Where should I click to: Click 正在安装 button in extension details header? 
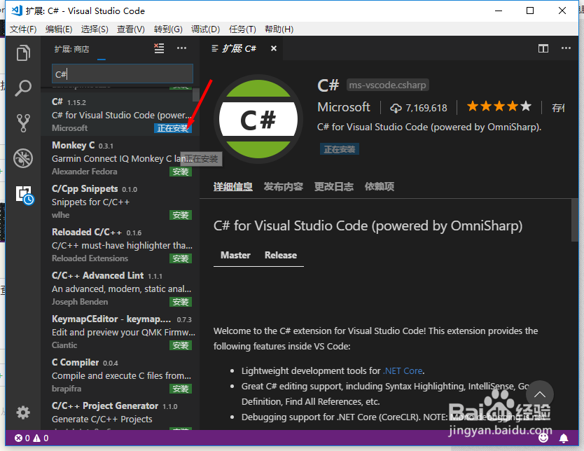pos(340,149)
